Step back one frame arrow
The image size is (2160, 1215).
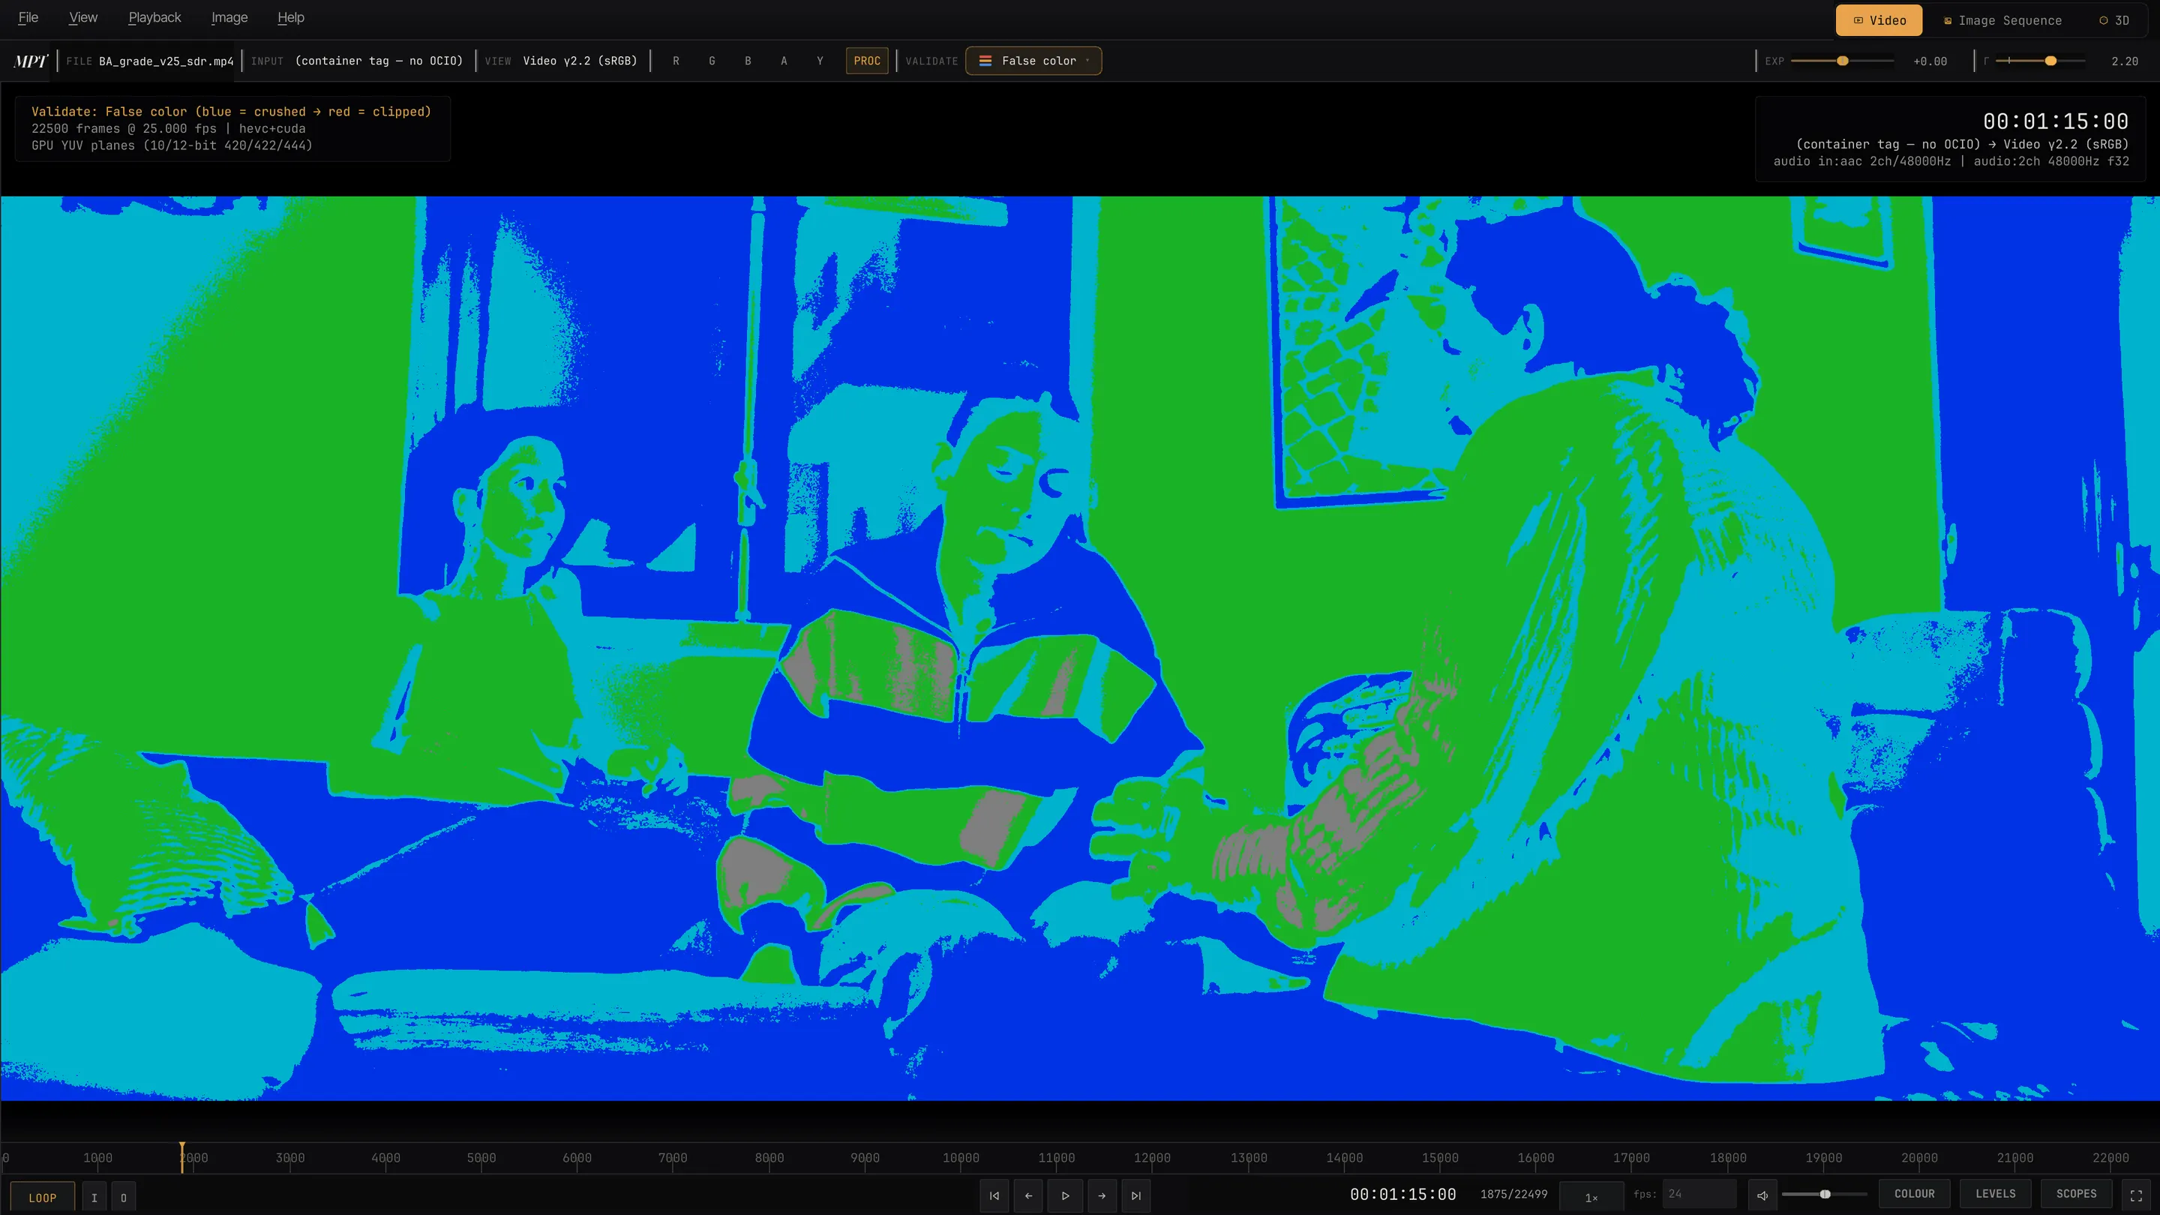tap(1029, 1195)
